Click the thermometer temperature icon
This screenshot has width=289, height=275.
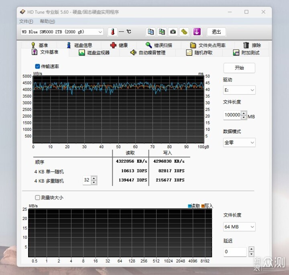(x=113, y=32)
